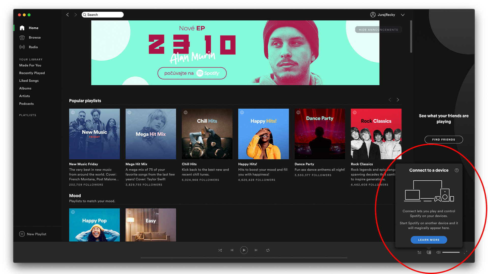
Task: Click the New Playlist label
Action: click(x=37, y=234)
